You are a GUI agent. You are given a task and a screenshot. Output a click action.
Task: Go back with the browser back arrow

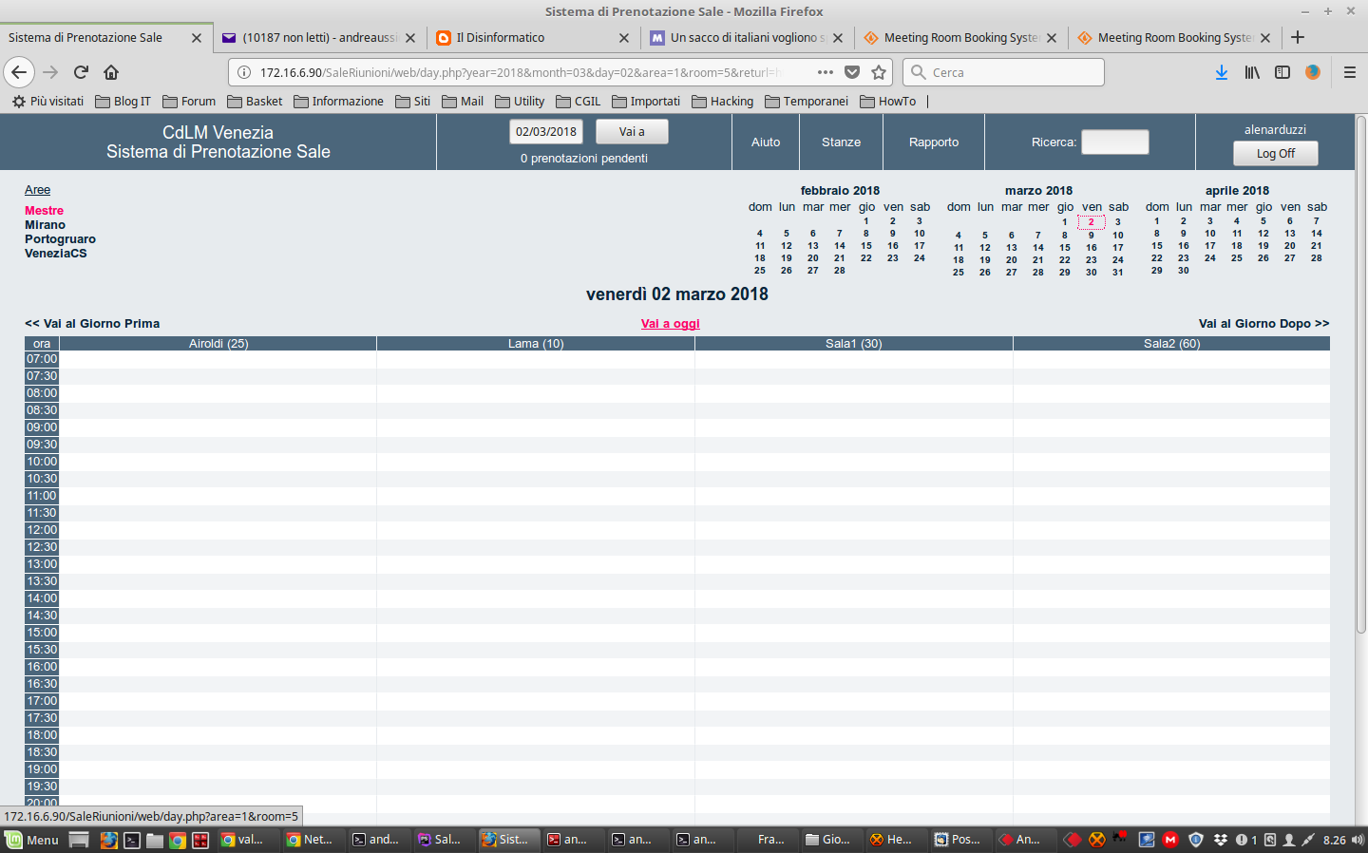19,72
